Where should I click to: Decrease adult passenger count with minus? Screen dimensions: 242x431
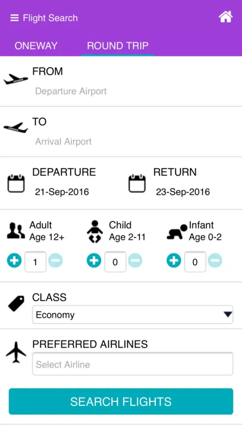pyautogui.click(x=55, y=261)
